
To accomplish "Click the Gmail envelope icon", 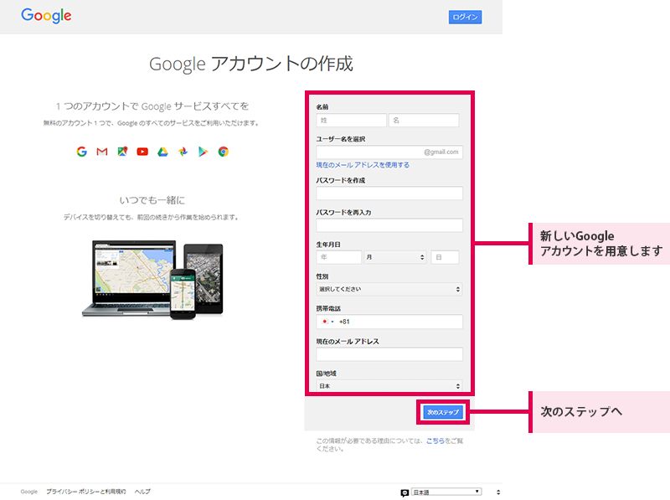I will 101,152.
